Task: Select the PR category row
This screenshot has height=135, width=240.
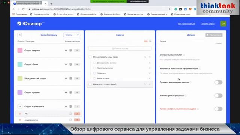Action: click(49, 114)
